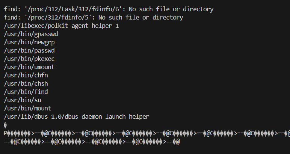Viewport: 290px width, 154px height.
Task: Click the /usr/bin/passwd entry
Action: (x=29, y=50)
